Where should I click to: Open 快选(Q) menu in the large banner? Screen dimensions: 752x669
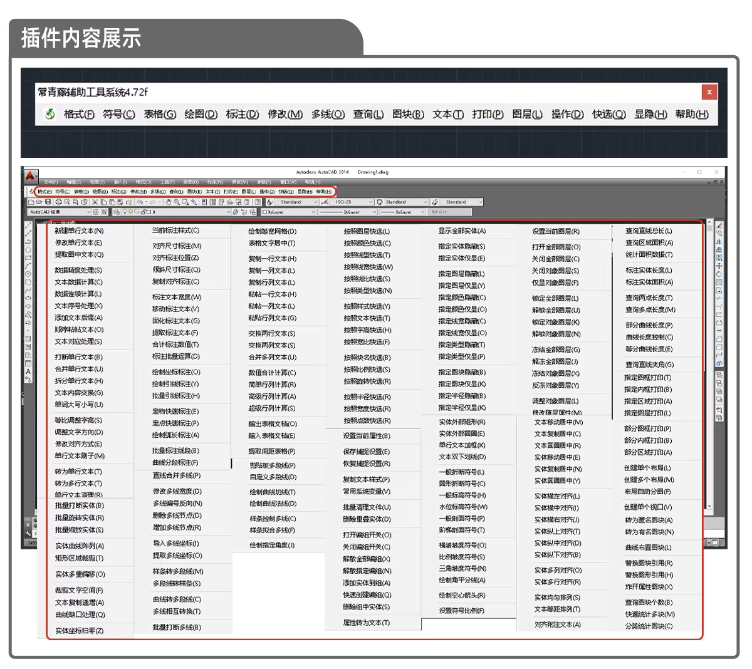pyautogui.click(x=609, y=114)
